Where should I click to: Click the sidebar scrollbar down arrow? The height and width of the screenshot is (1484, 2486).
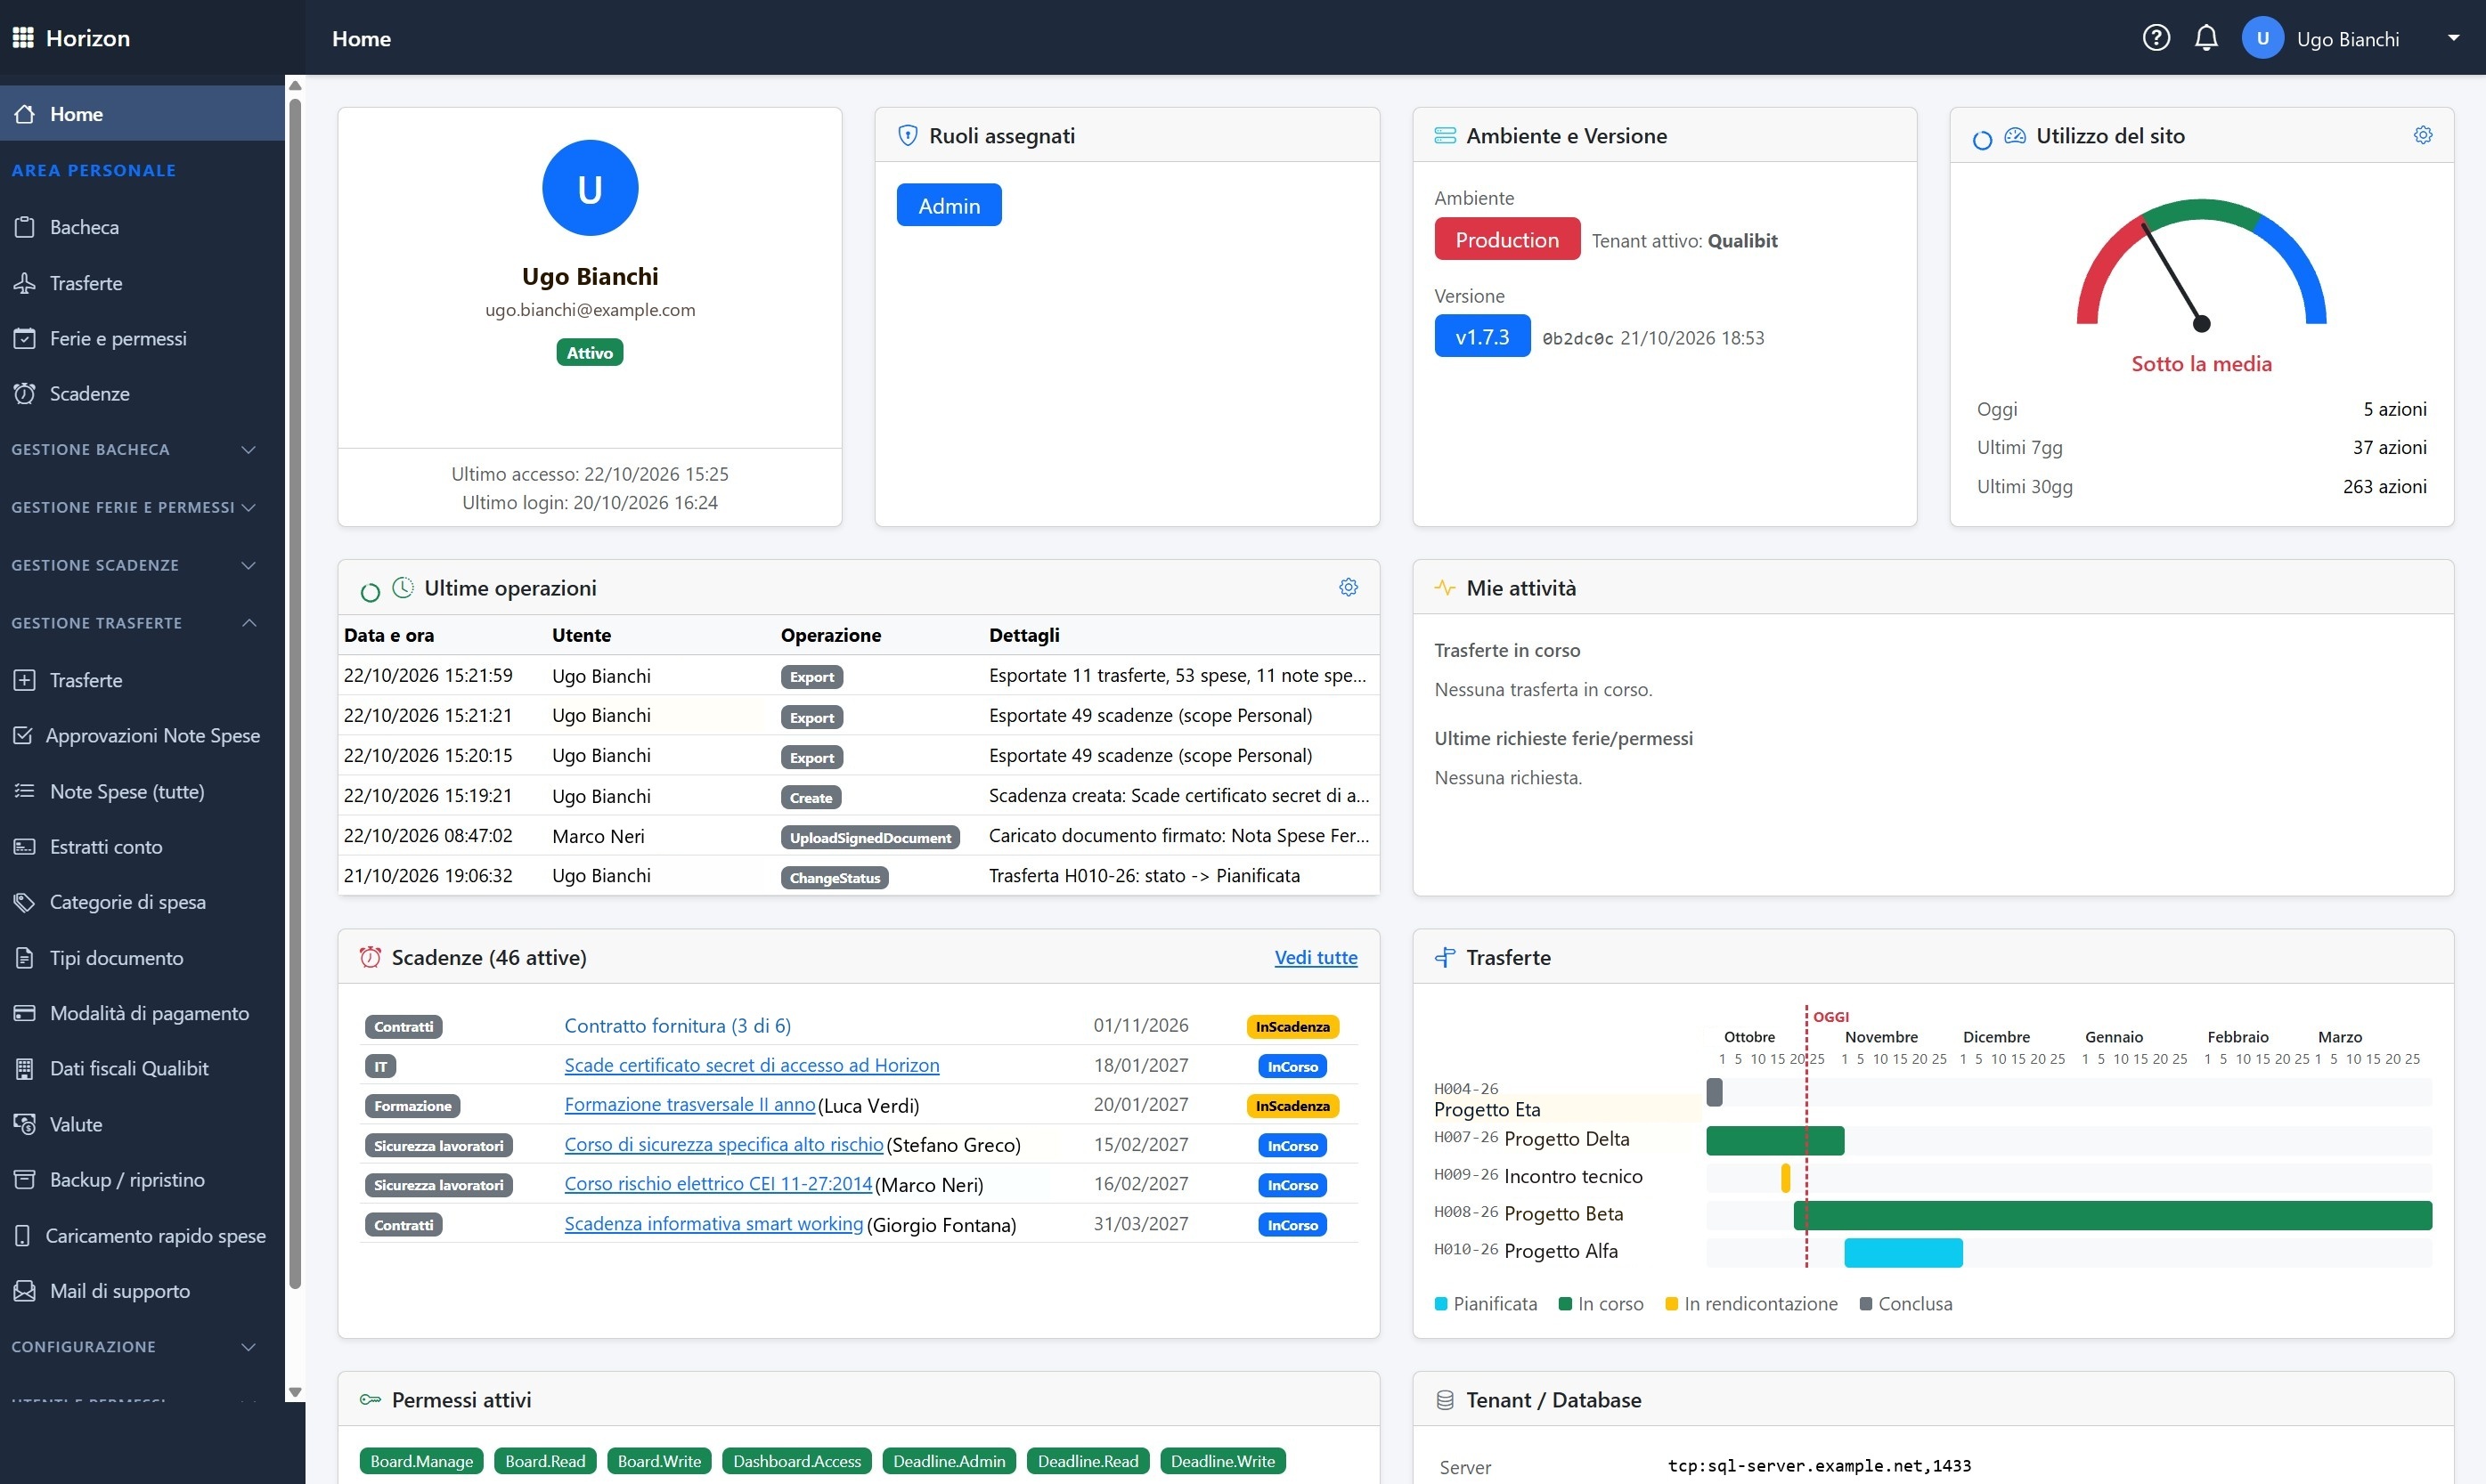tap(294, 1391)
